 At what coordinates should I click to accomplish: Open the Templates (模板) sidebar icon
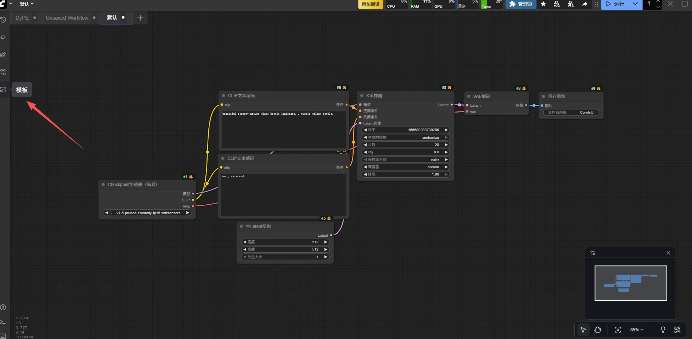3,90
